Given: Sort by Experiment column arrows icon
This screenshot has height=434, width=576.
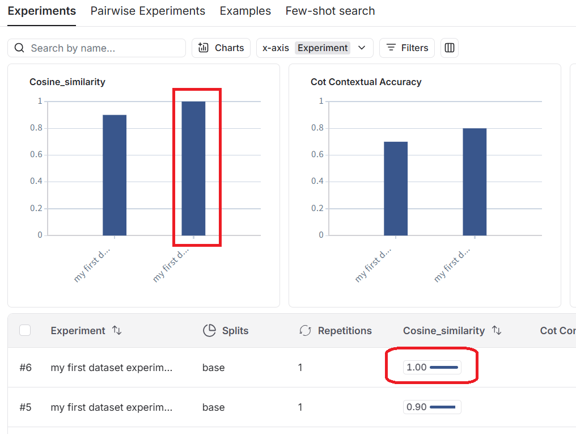Looking at the screenshot, I should click(x=117, y=330).
